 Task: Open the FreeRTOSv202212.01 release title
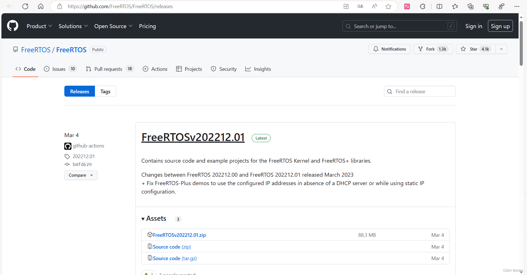pyautogui.click(x=193, y=137)
